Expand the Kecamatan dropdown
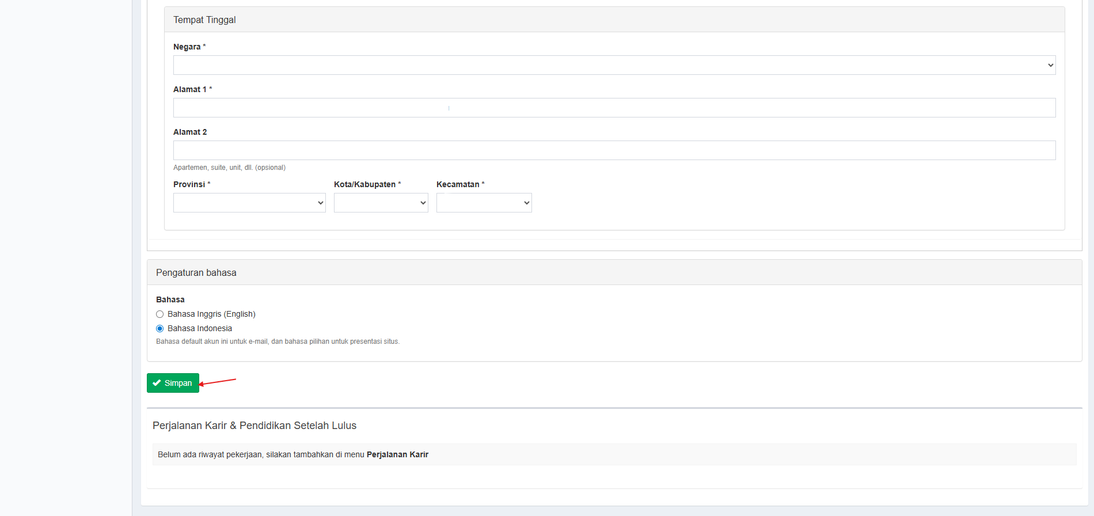 click(484, 203)
